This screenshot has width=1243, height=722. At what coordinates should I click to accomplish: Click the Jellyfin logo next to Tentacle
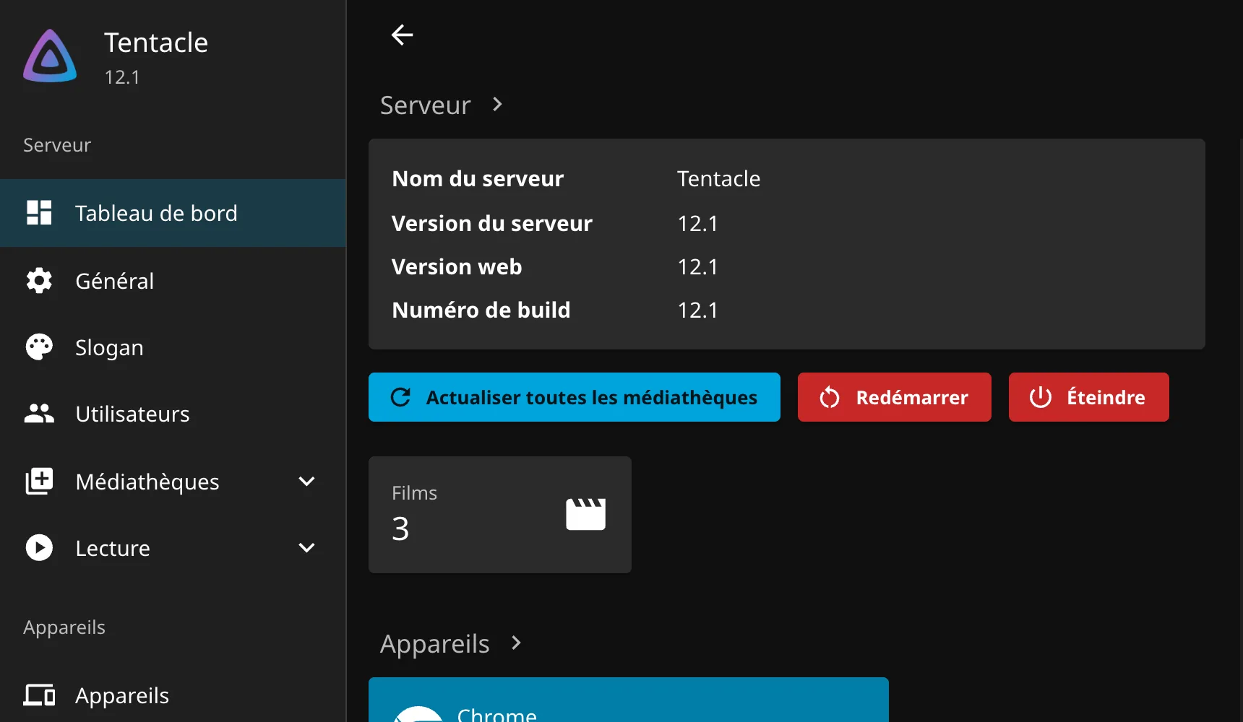(x=50, y=56)
